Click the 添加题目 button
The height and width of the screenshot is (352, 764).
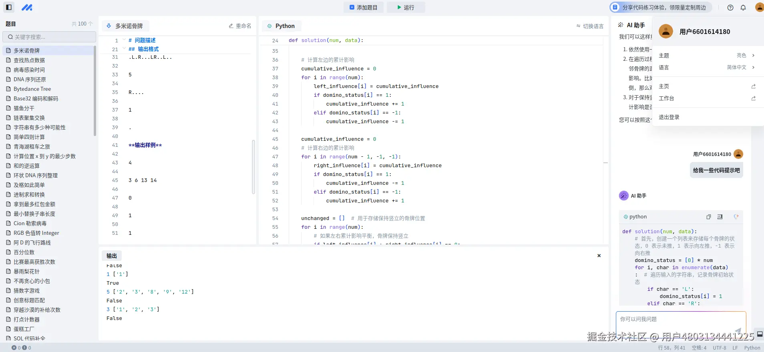[x=363, y=7]
